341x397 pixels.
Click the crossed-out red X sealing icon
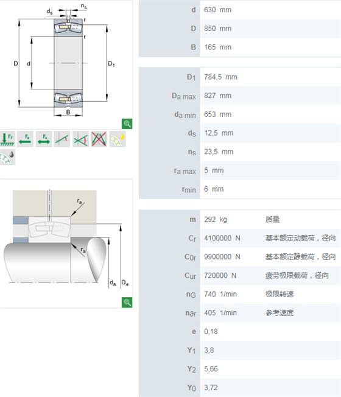(x=99, y=139)
